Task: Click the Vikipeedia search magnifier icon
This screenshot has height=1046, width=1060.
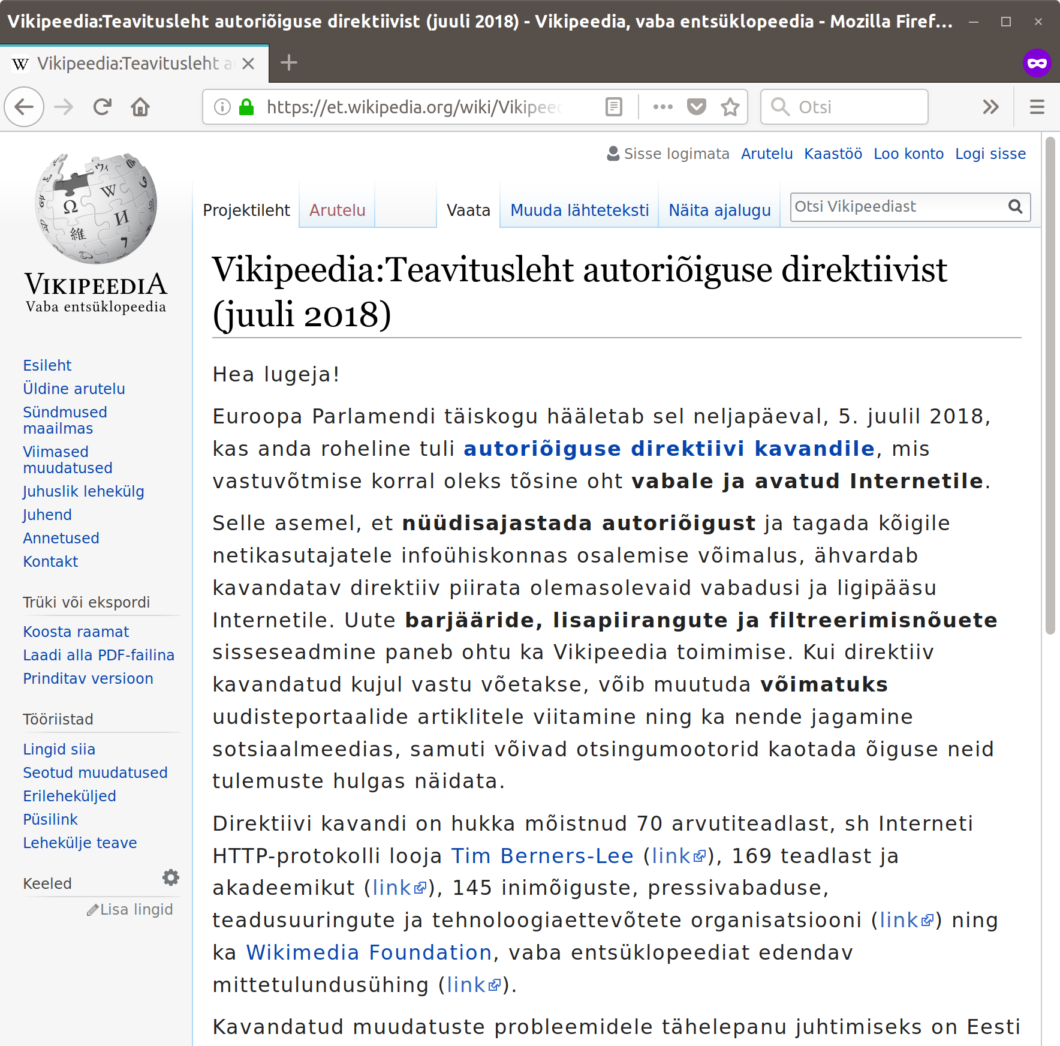Action: pyautogui.click(x=1015, y=207)
